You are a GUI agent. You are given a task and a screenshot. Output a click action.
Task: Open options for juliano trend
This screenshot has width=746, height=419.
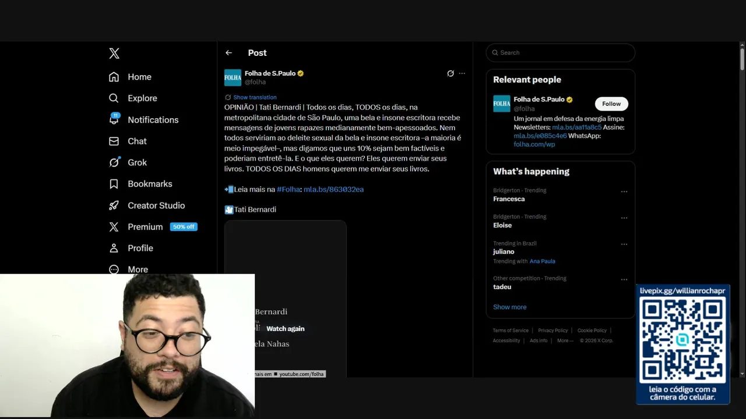[624, 244]
